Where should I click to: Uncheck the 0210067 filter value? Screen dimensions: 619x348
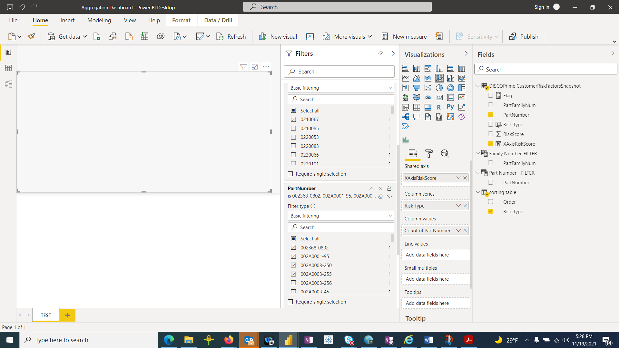click(x=293, y=119)
